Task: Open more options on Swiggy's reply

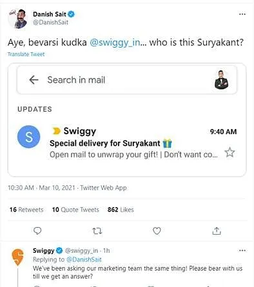Action: coord(242,250)
